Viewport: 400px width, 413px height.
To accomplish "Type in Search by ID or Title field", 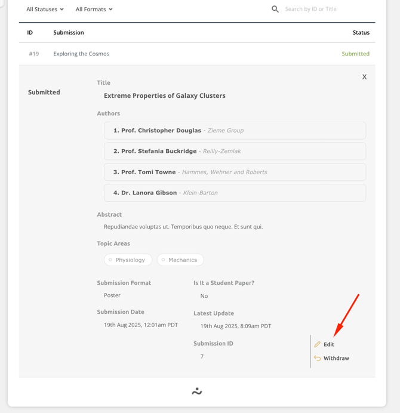I will [322, 9].
